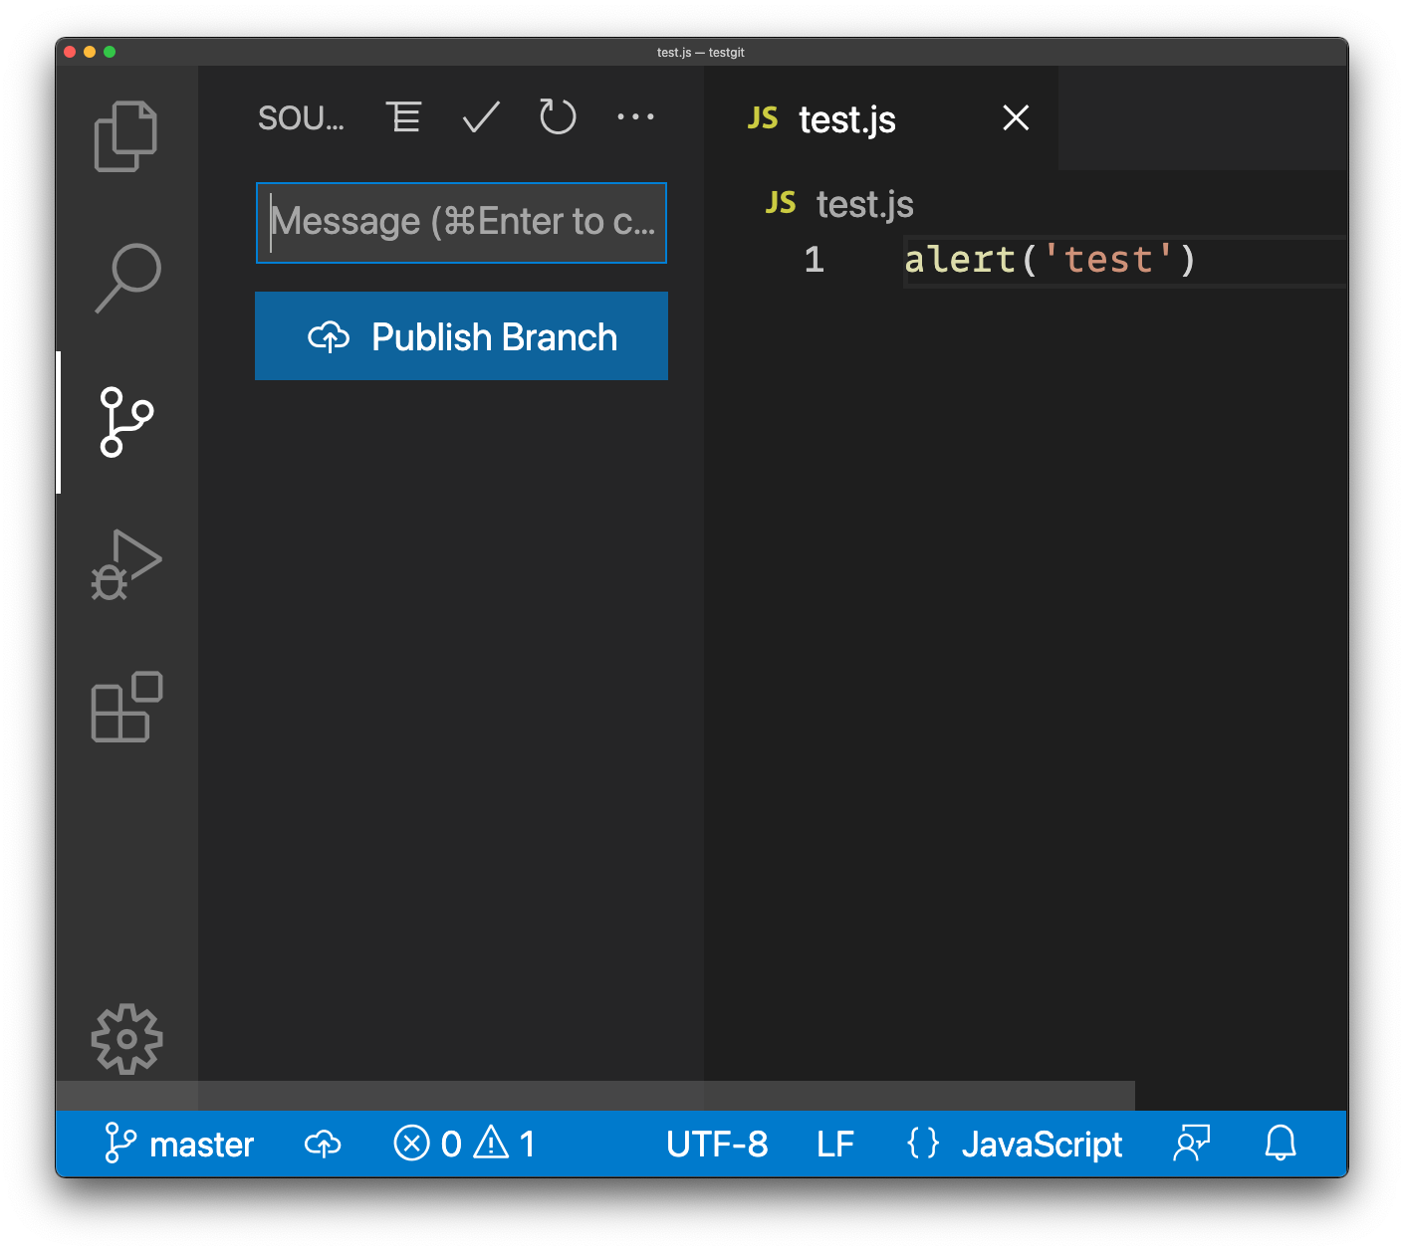1404x1251 pixels.
Task: Select the Source Control activity bar icon
Action: (x=126, y=422)
